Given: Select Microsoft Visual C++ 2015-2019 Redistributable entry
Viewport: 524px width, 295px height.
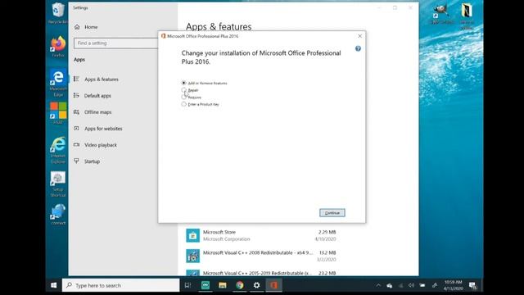Looking at the screenshot, I should [x=261, y=273].
